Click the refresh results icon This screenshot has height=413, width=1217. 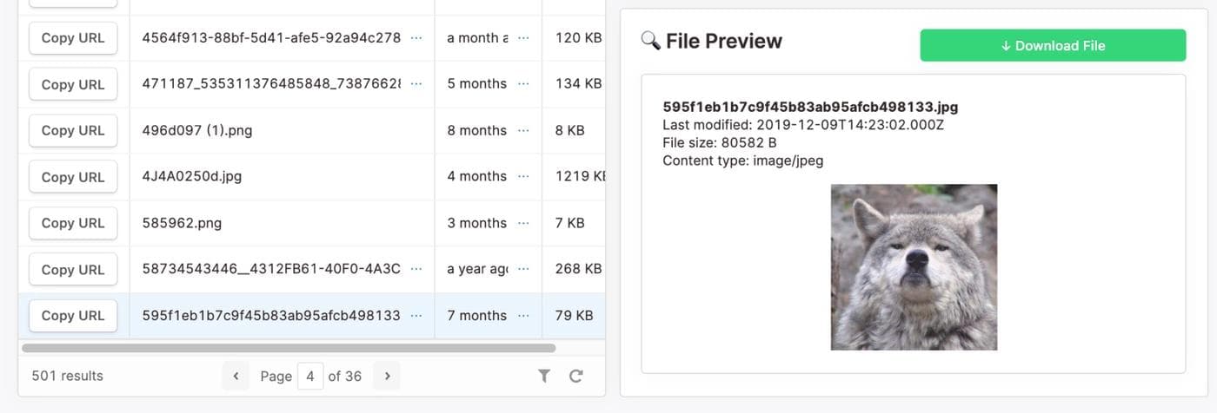575,376
